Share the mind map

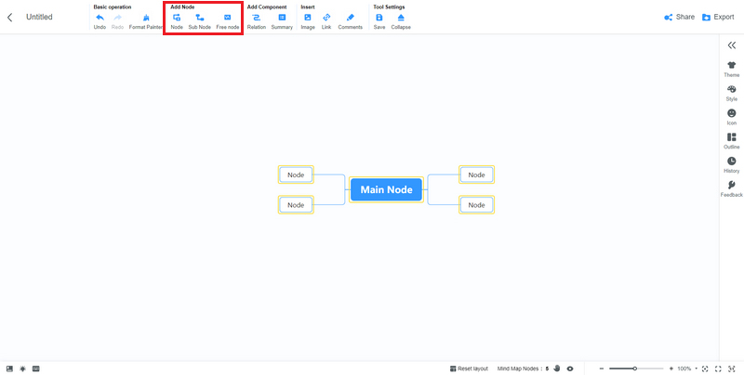click(x=679, y=17)
